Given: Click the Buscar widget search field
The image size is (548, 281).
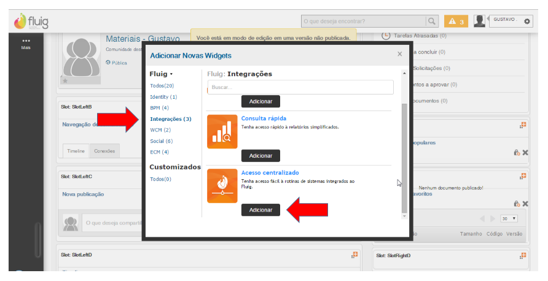Looking at the screenshot, I should [300, 87].
